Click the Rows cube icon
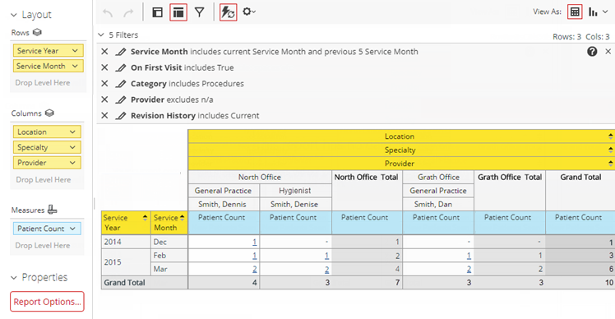The width and height of the screenshot is (615, 319). 37,32
